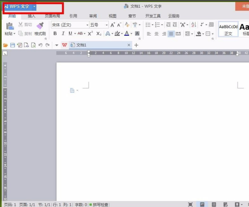Center align text
The width and height of the screenshot is (249, 207).
tap(156, 34)
